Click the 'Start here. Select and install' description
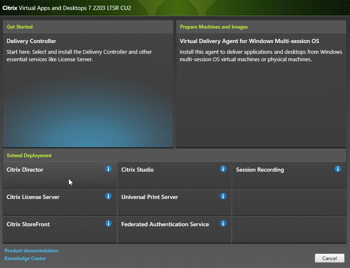This screenshot has width=350, height=268. point(79,56)
